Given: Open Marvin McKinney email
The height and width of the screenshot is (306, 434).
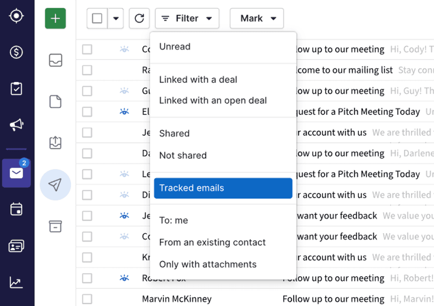Looking at the screenshot, I should pyautogui.click(x=177, y=299).
